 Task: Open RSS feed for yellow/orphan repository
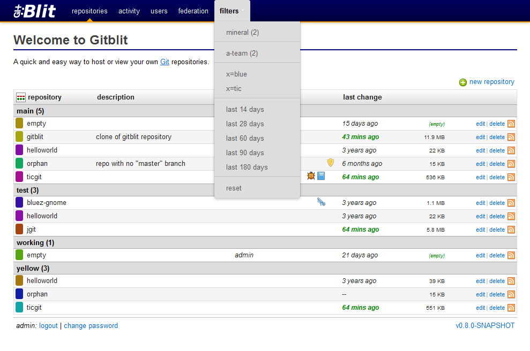(x=511, y=295)
